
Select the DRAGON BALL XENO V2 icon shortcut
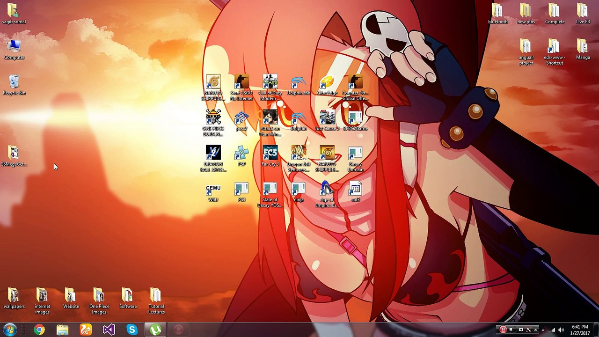[213, 159]
